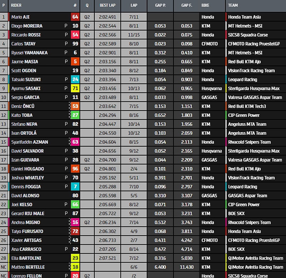The image size is (286, 278).
Task: Click the checkered flag beside Syarifuddin AZMAN
Action: (70, 142)
